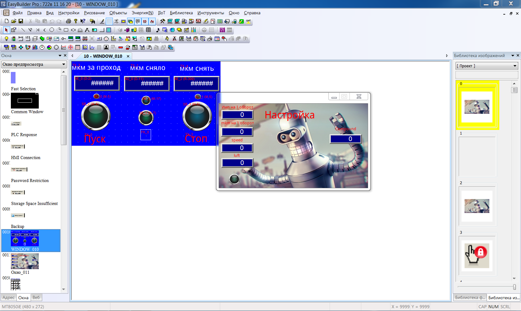Select the 'Окно_011' window thumbnail
Image resolution: width=521 pixels, height=311 pixels.
pos(25,261)
